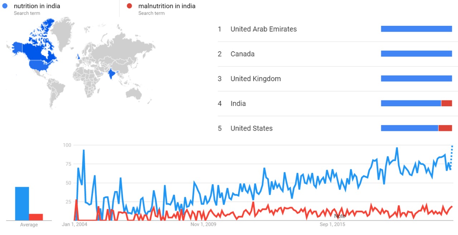
Task: Click the Note marker on the timeline
Action: (340, 216)
